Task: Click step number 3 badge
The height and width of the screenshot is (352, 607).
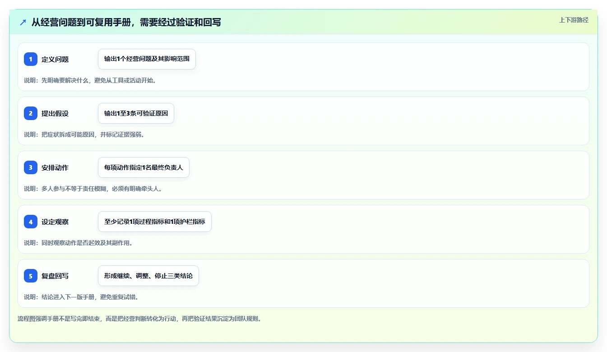Action: pyautogui.click(x=31, y=167)
